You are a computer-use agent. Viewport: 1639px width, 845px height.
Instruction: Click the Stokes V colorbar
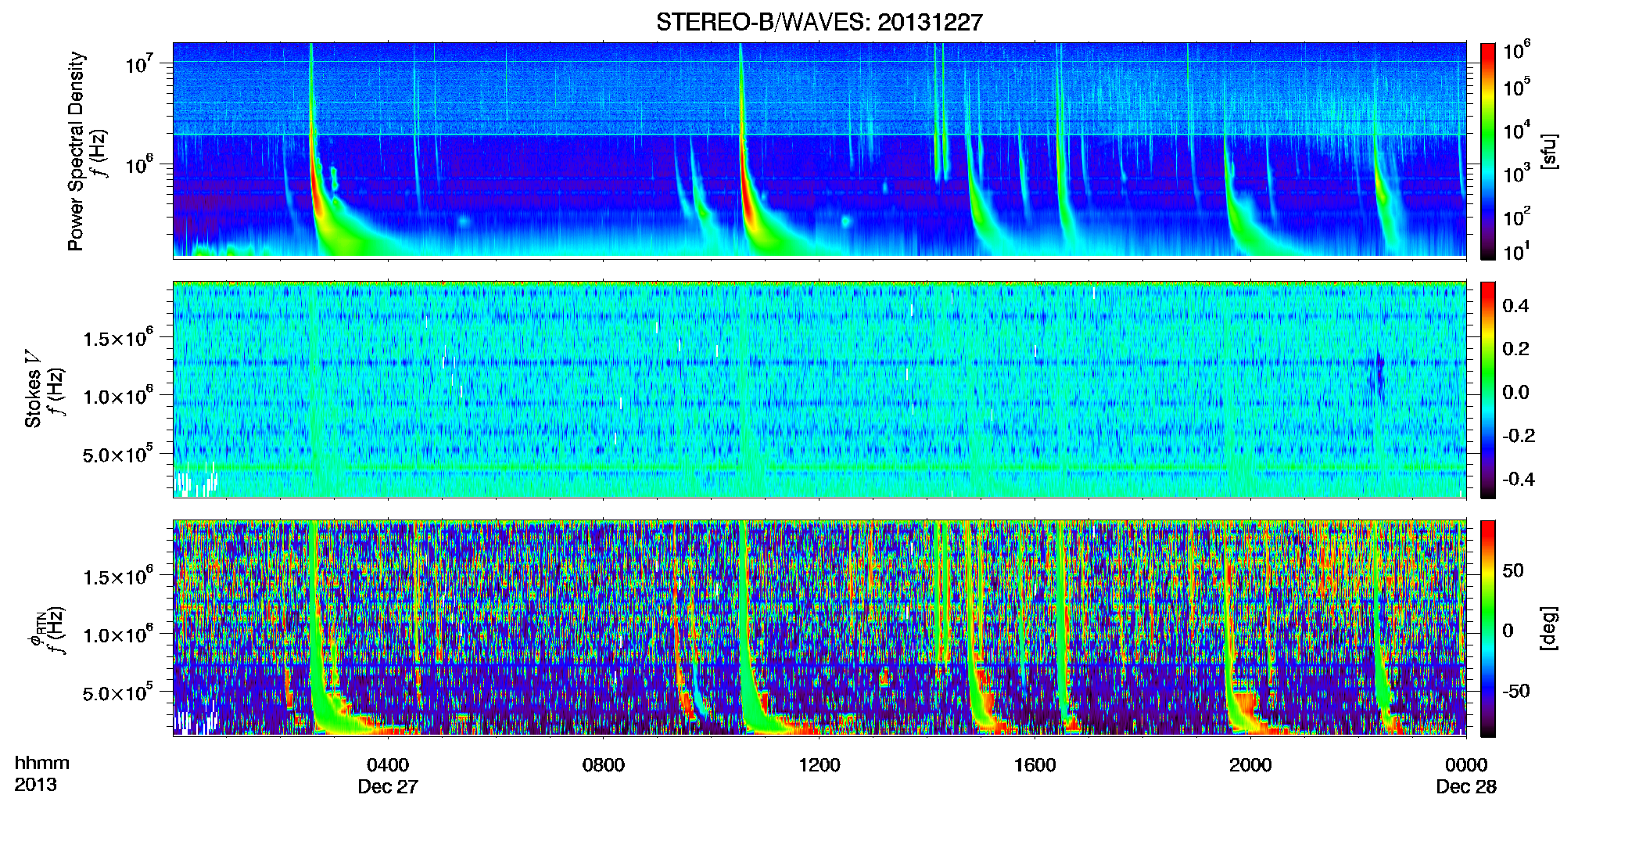pos(1488,390)
